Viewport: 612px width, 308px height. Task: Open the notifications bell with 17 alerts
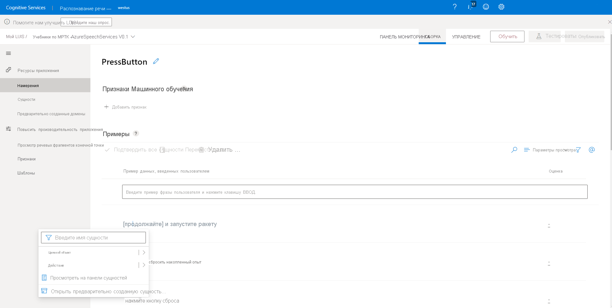pyautogui.click(x=471, y=7)
